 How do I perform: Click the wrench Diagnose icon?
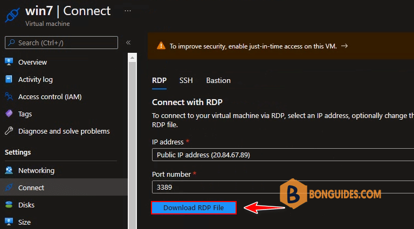(x=9, y=131)
